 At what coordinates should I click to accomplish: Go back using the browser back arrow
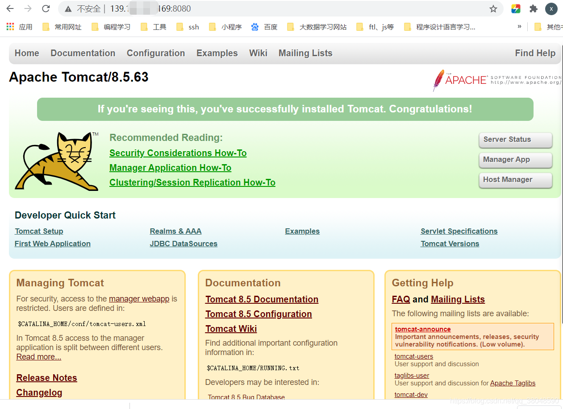(10, 8)
